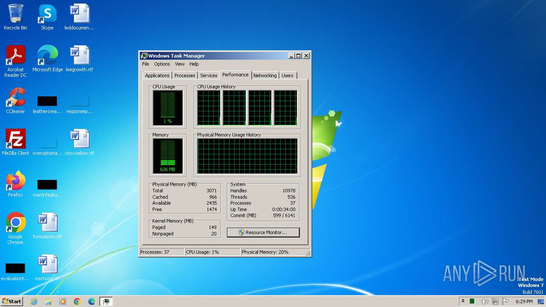The height and width of the screenshot is (307, 546).
Task: Open the volume speaker tray icon
Action: click(485, 301)
